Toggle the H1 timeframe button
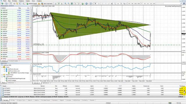Image resolution: width=186 pixels, height=104 pixels. pyautogui.click(x=142, y=4)
